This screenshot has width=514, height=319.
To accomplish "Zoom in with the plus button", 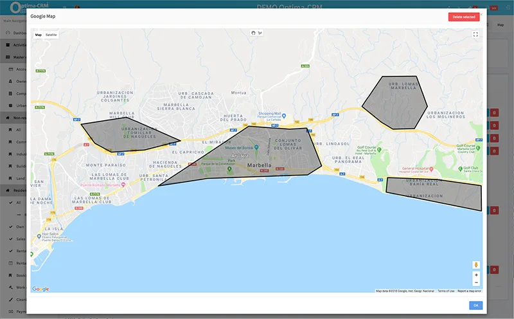I will [476, 275].
